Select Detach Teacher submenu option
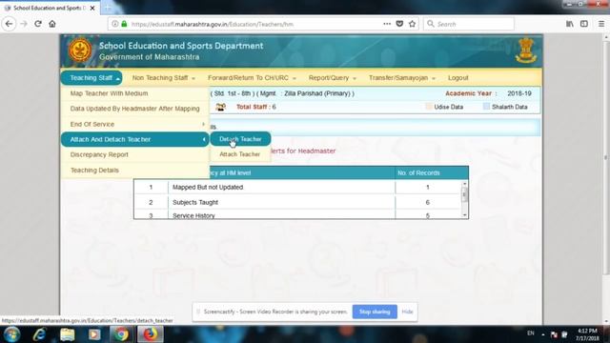Screen dimensions: 610x343 tap(240, 139)
